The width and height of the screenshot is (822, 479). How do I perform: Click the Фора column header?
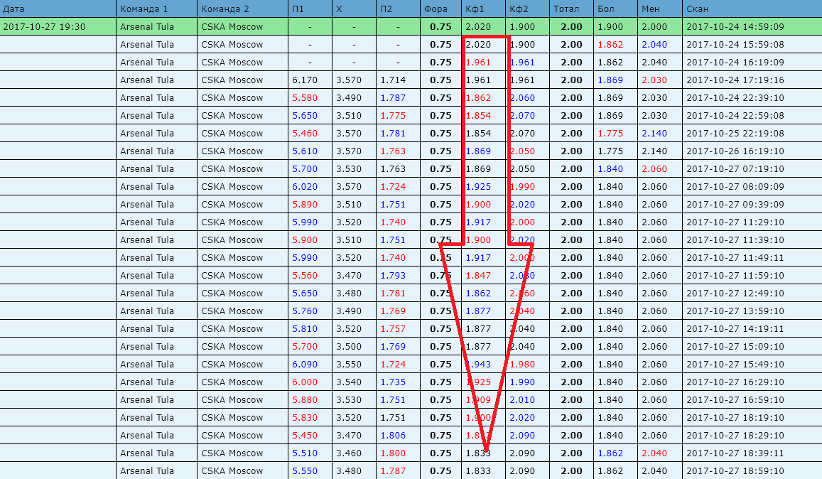(x=435, y=9)
